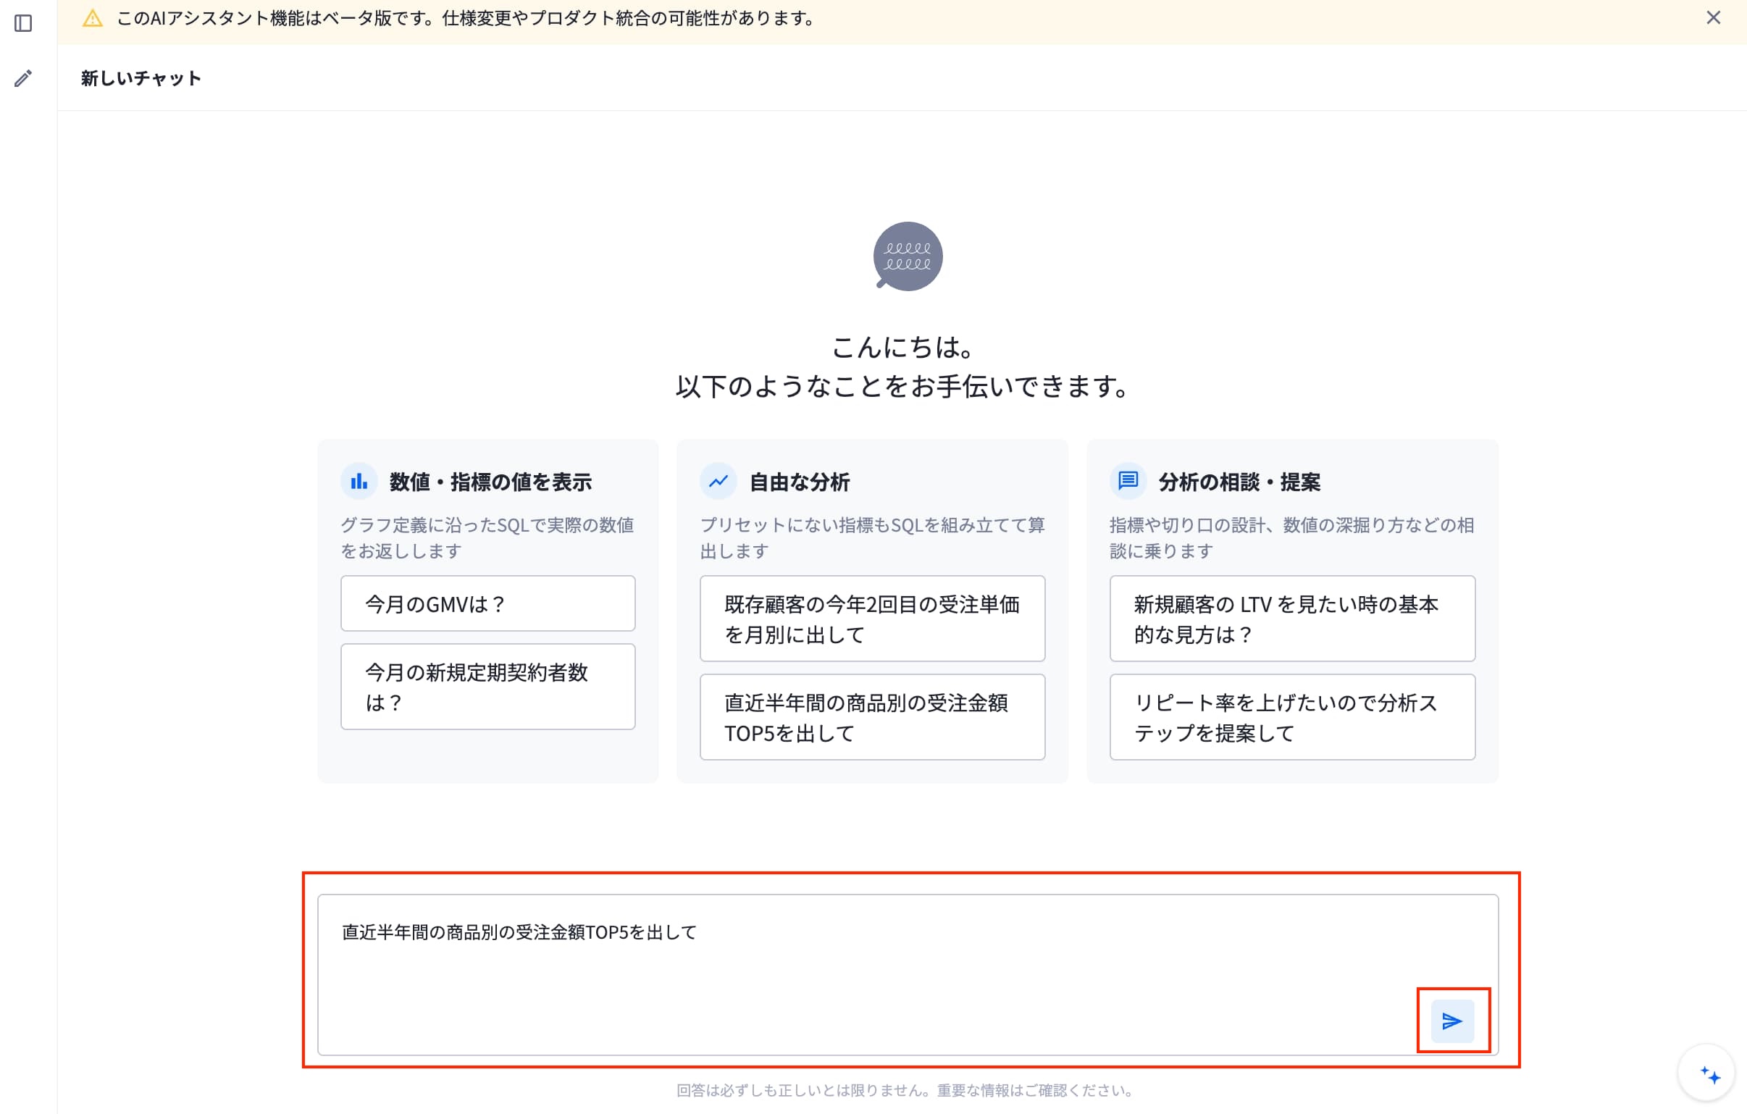Click the 数値・指標の値を表示 heading
This screenshot has height=1114, width=1747.
point(490,482)
